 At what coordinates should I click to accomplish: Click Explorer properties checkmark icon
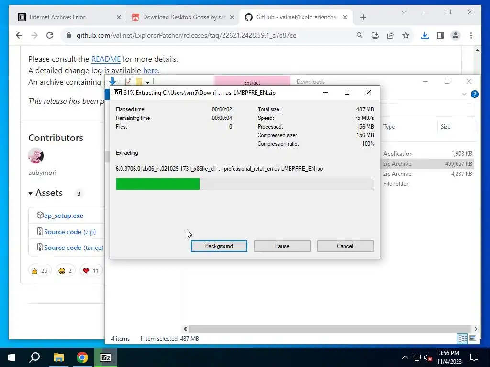point(128,81)
